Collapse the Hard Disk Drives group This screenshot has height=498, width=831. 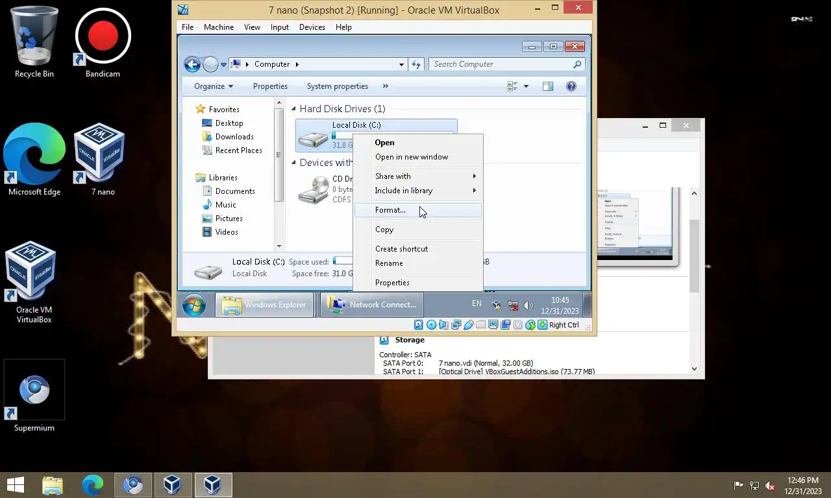coord(293,109)
